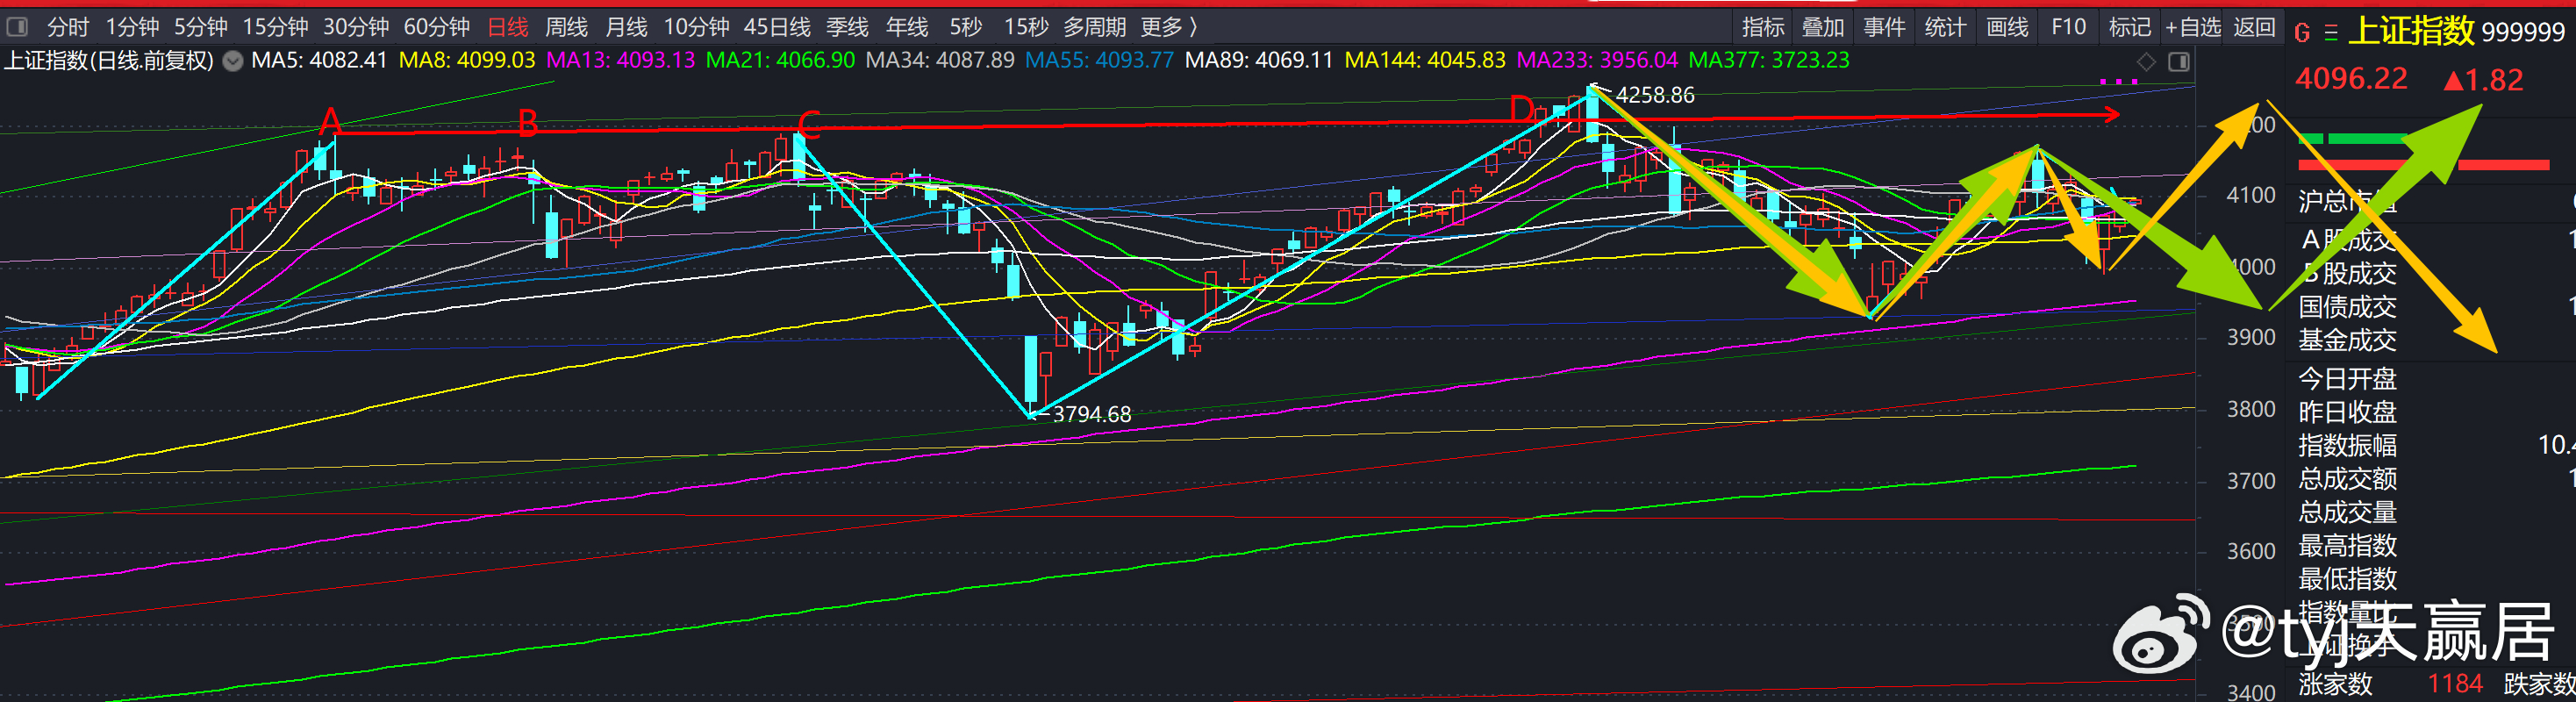This screenshot has height=702, width=2576.
Task: Open the 统计 statistics button
Action: coord(1945,27)
